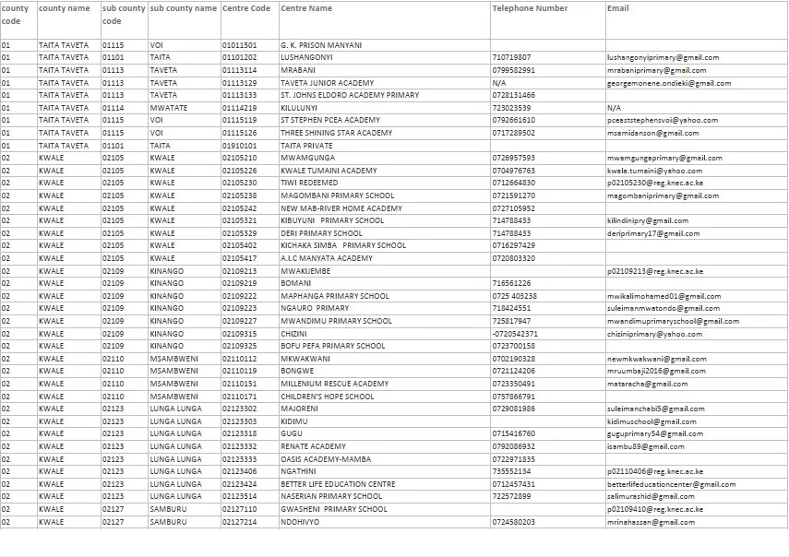Click centre code 01910101
The width and height of the screenshot is (789, 557).
[x=239, y=146]
